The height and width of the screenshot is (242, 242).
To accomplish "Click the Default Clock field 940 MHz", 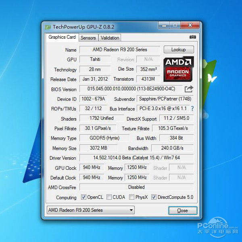I will click(x=92, y=177).
